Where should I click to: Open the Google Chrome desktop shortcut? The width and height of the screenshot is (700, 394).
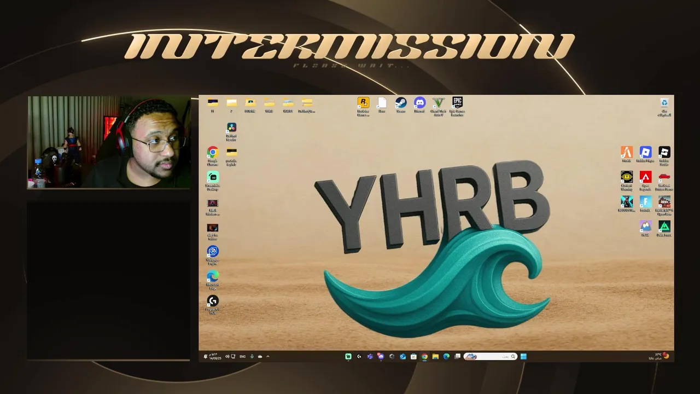213,156
